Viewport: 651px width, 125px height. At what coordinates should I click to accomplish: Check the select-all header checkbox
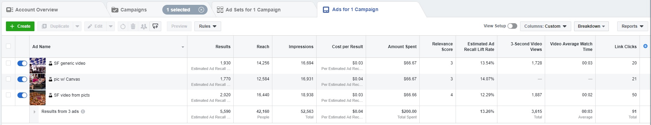click(8, 46)
